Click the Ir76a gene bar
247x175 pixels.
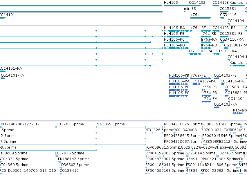pyautogui.click(x=201, y=18)
